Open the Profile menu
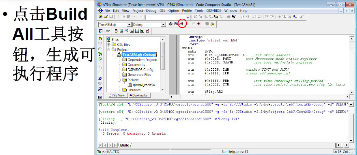Image resolution: width=357 pixels, height=155 pixels. coord(187,11)
